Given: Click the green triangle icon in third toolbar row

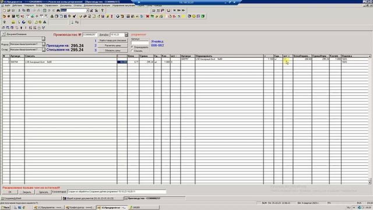Looking at the screenshot, I should tap(44, 22).
